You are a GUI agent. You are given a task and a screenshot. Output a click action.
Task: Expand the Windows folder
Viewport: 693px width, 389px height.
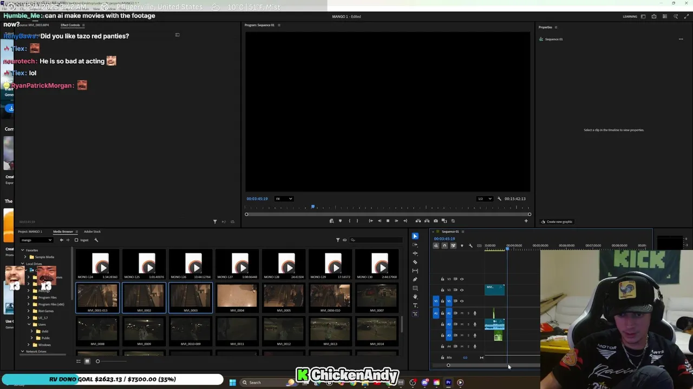(x=29, y=345)
